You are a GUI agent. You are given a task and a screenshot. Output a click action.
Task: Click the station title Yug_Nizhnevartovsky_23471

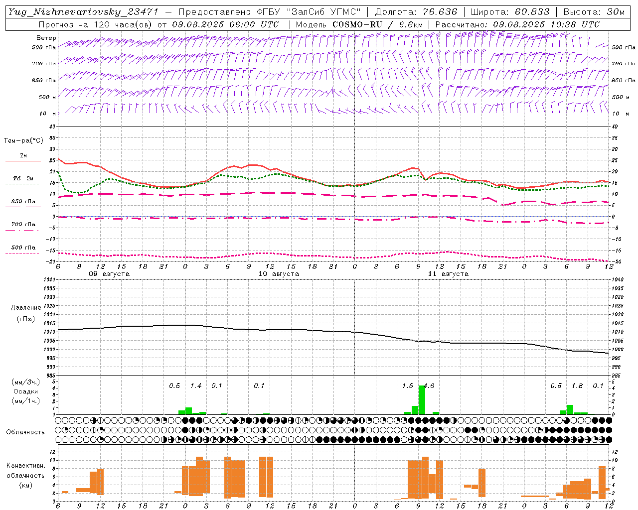tap(83, 12)
